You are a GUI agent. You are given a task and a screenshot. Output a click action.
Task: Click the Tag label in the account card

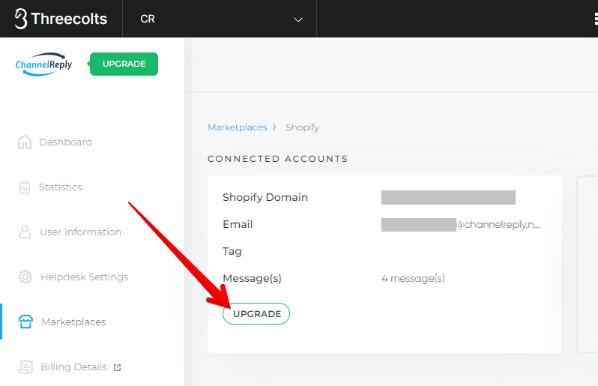232,251
